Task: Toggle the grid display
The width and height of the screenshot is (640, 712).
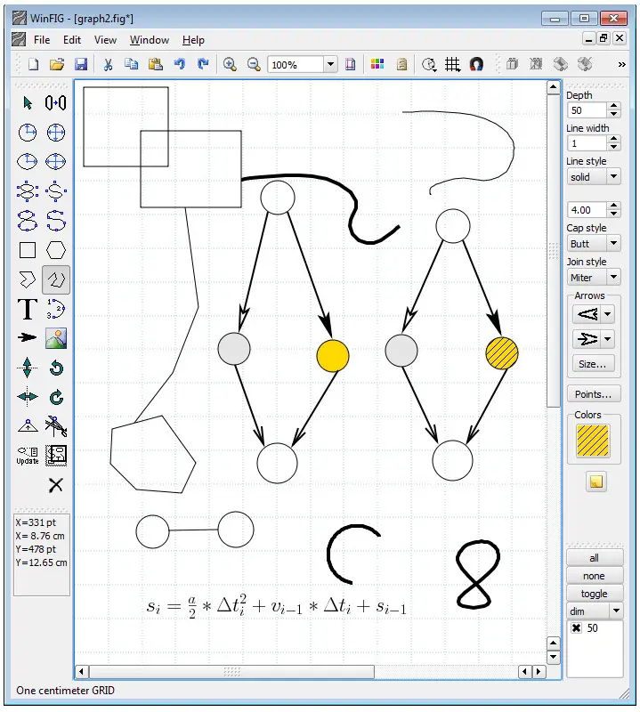Action: [x=452, y=64]
